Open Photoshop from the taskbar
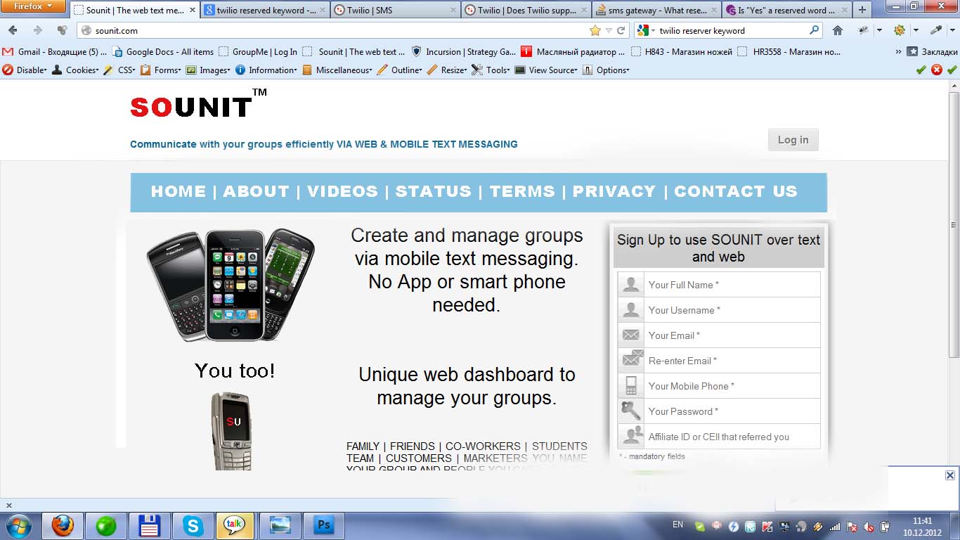The width and height of the screenshot is (960, 540). pos(323,525)
